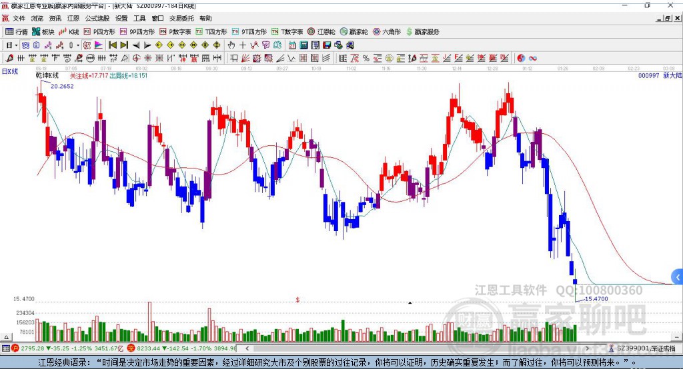The height and width of the screenshot is (369, 683).
Task: Activate the crosshair cursor tool
Action: click(x=243, y=45)
